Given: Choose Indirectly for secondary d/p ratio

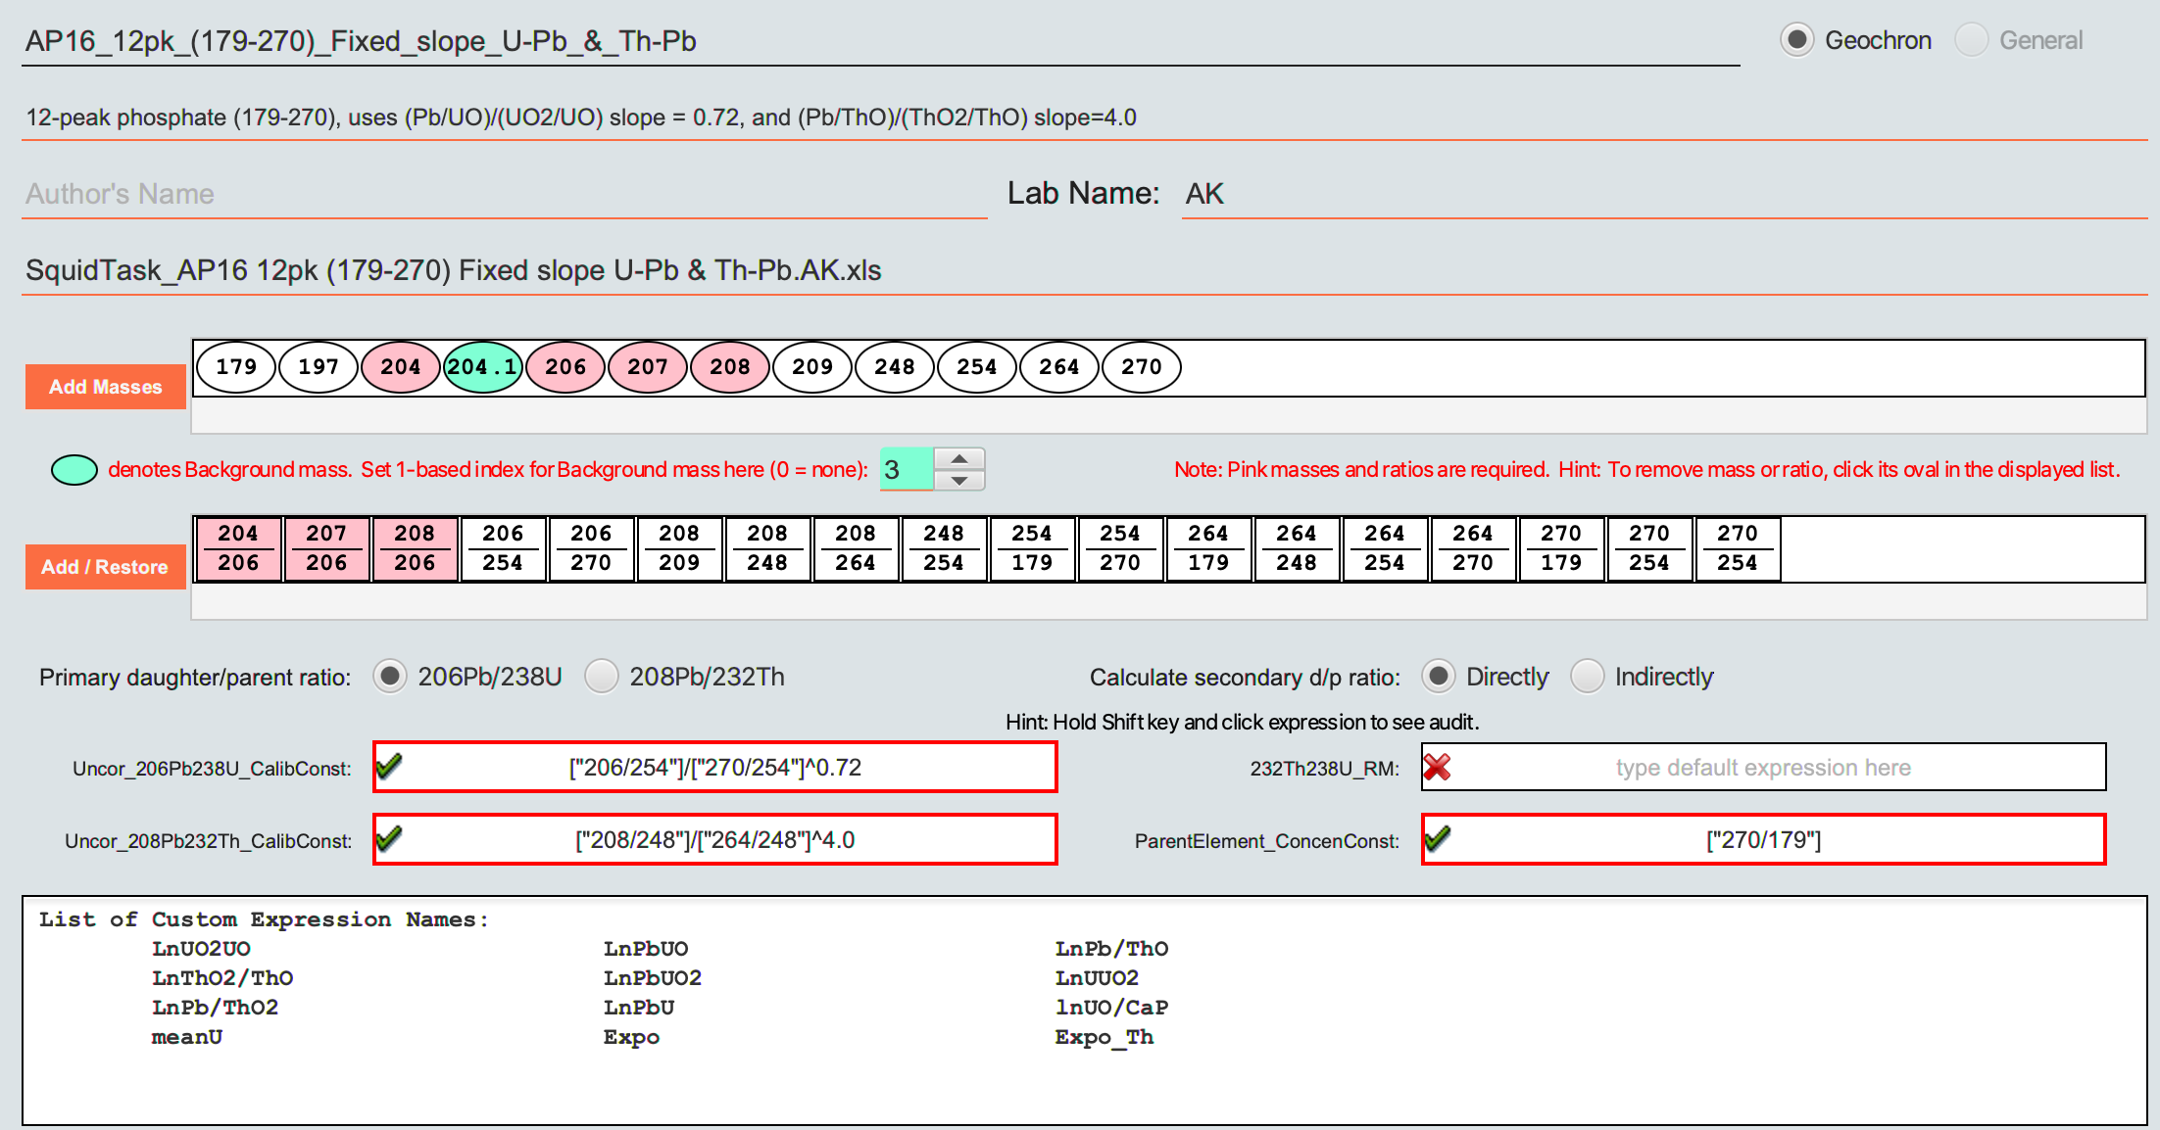Looking at the screenshot, I should click(x=1587, y=676).
